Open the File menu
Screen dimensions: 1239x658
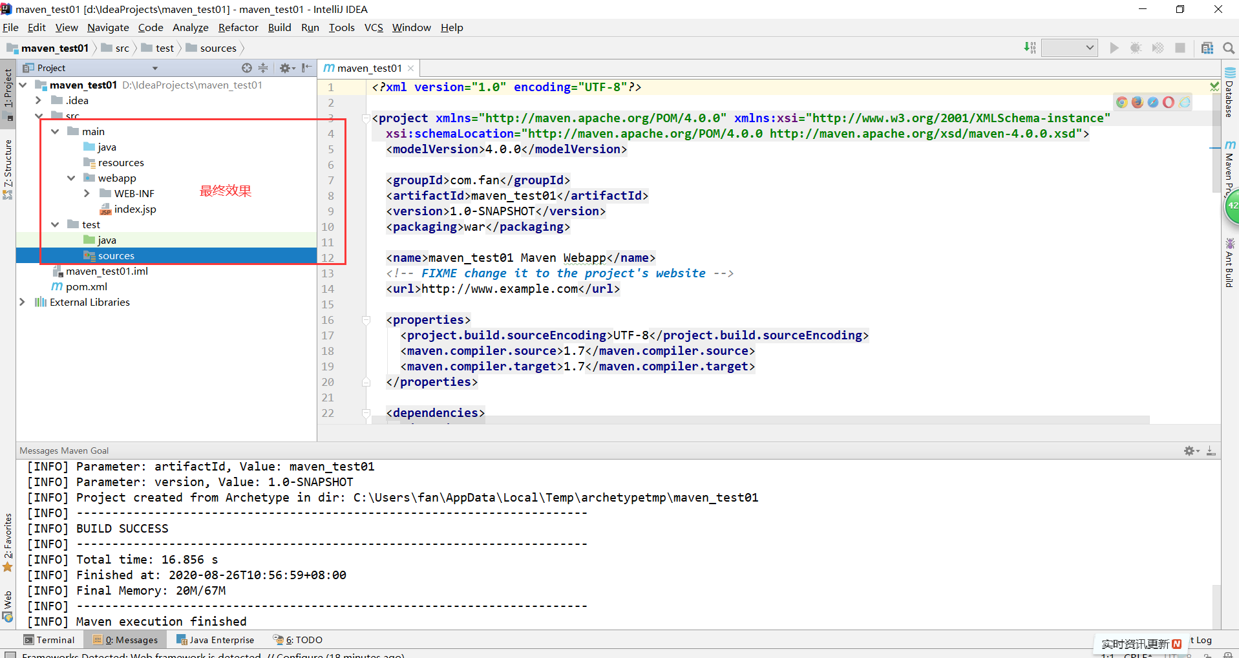coord(10,27)
